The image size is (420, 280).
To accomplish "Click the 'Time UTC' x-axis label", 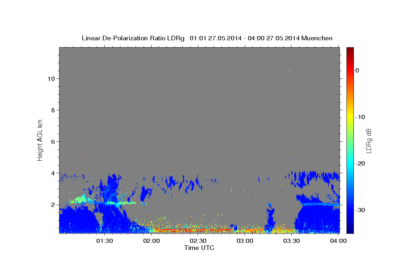I will [x=199, y=248].
